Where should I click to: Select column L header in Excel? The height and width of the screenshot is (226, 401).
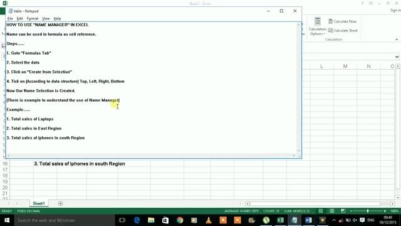321,67
